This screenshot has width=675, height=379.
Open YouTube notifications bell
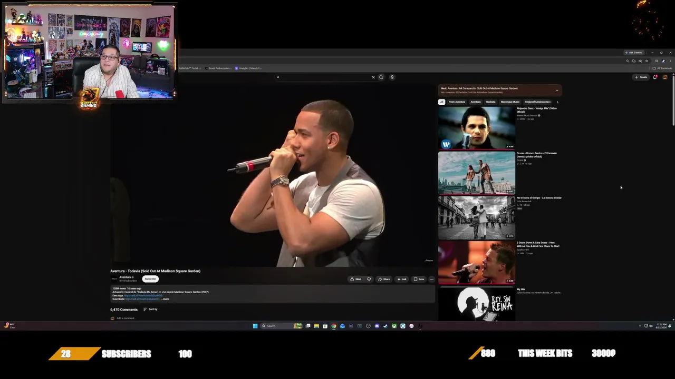pos(655,77)
